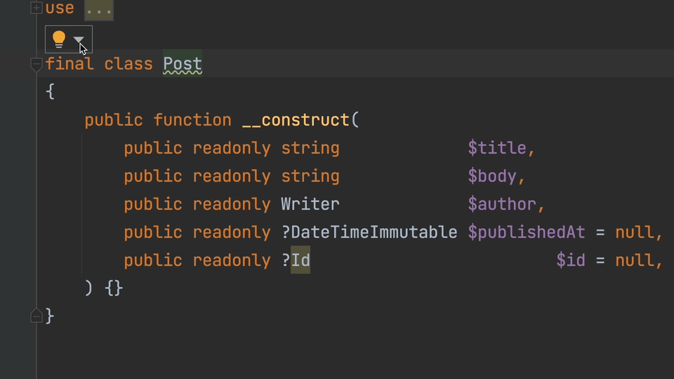Click the $id property variable

tap(571, 260)
